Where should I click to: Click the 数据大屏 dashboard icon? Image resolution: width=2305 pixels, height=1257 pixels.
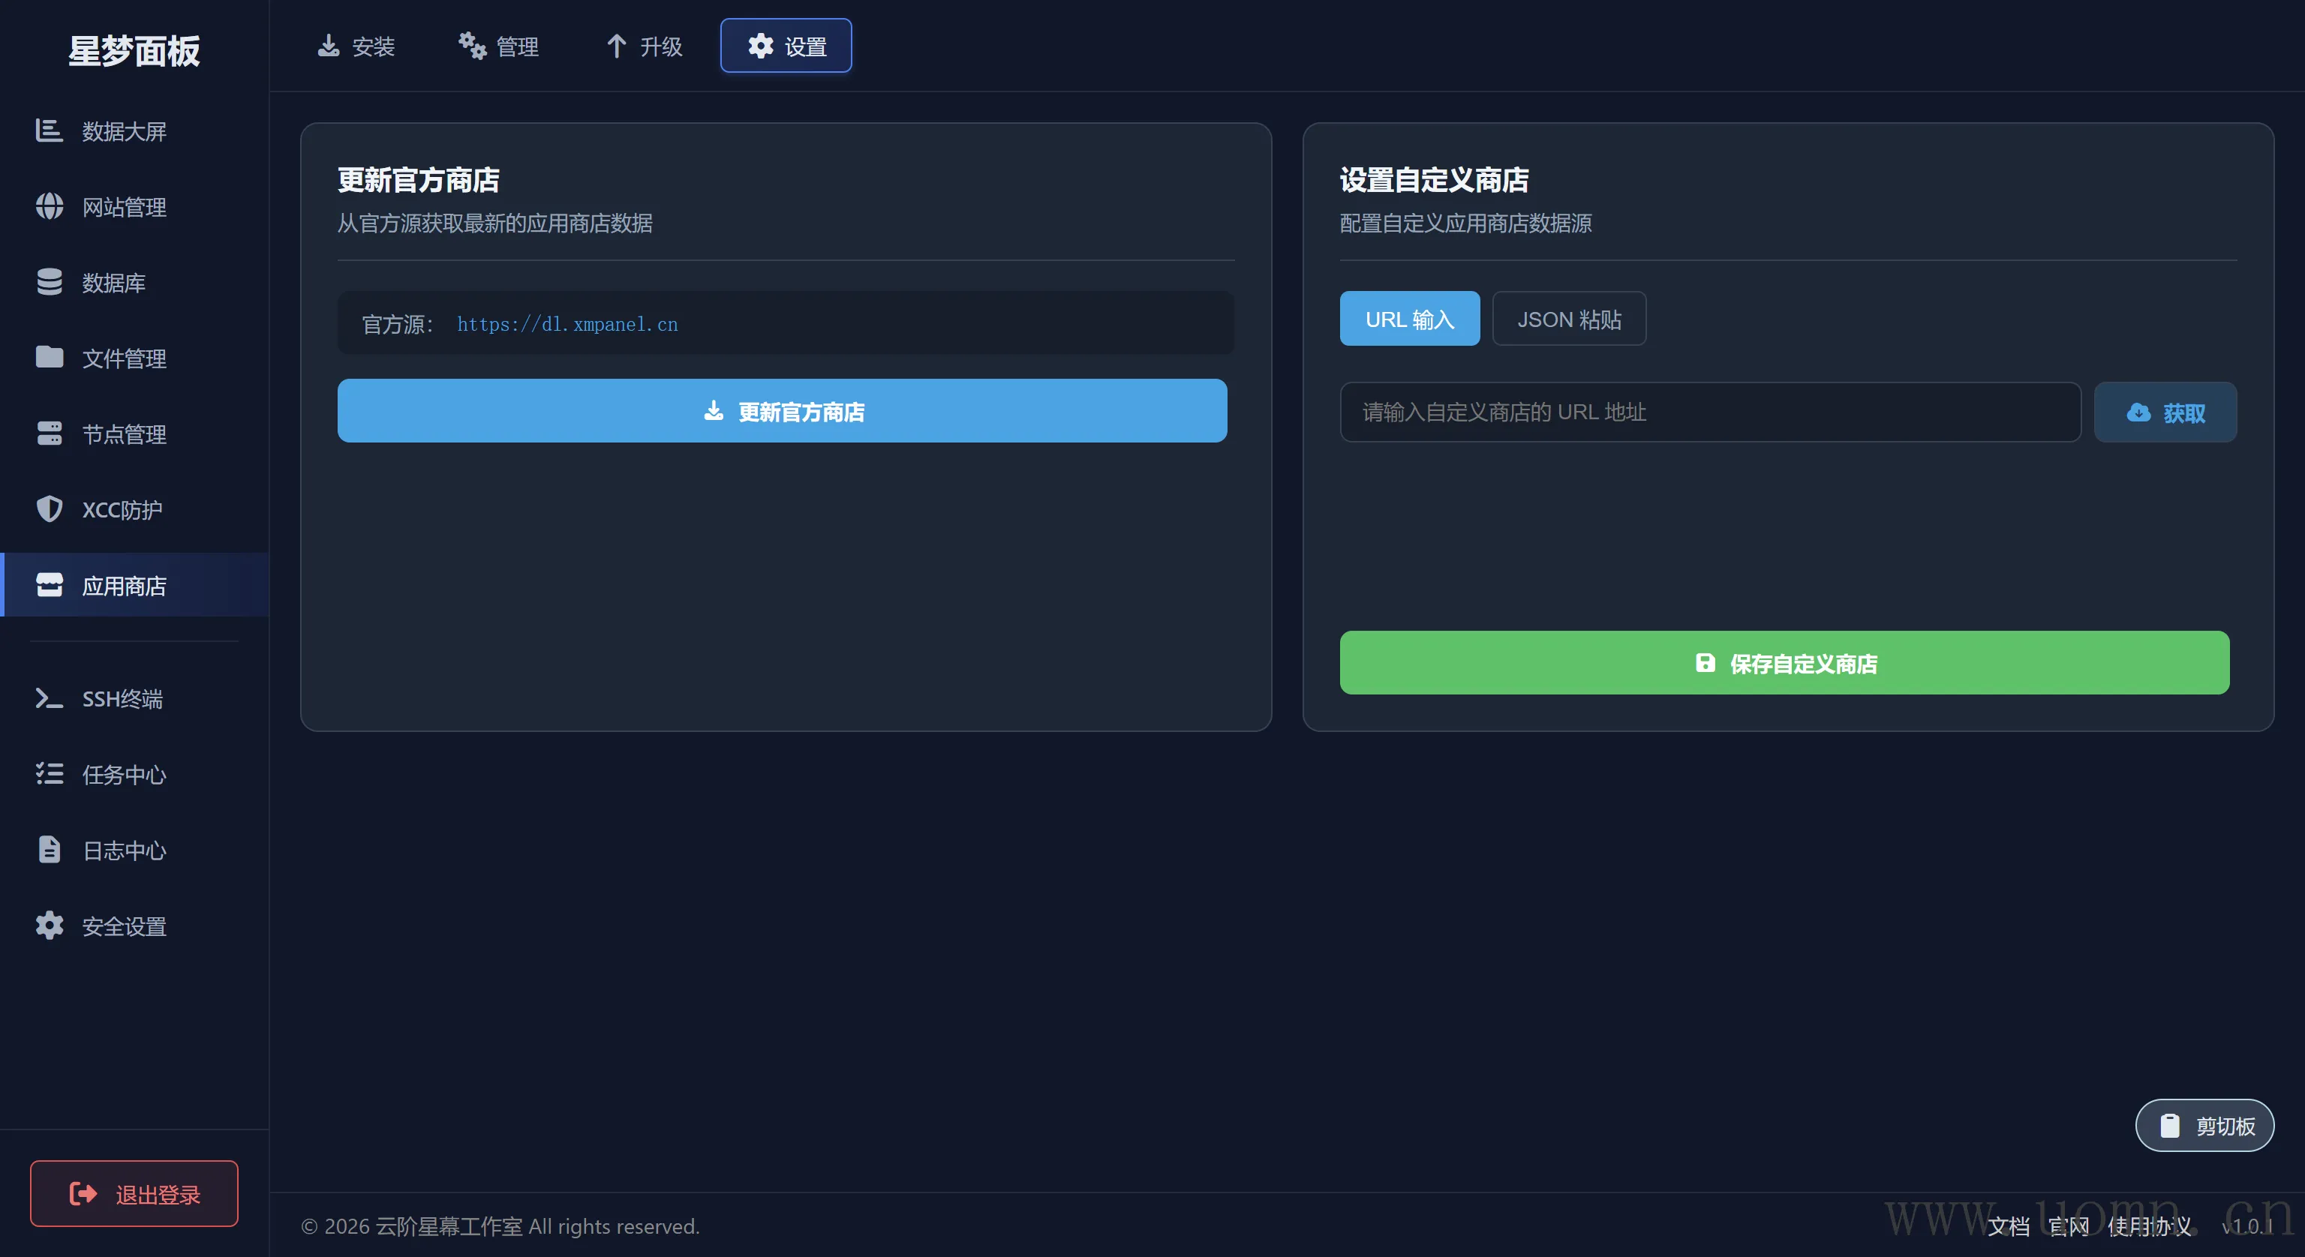click(50, 130)
